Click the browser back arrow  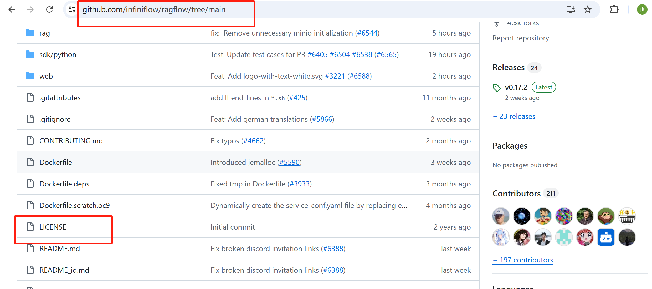point(12,10)
